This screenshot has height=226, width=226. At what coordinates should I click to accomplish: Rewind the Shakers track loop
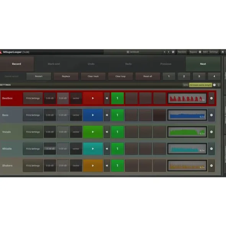click(x=107, y=166)
